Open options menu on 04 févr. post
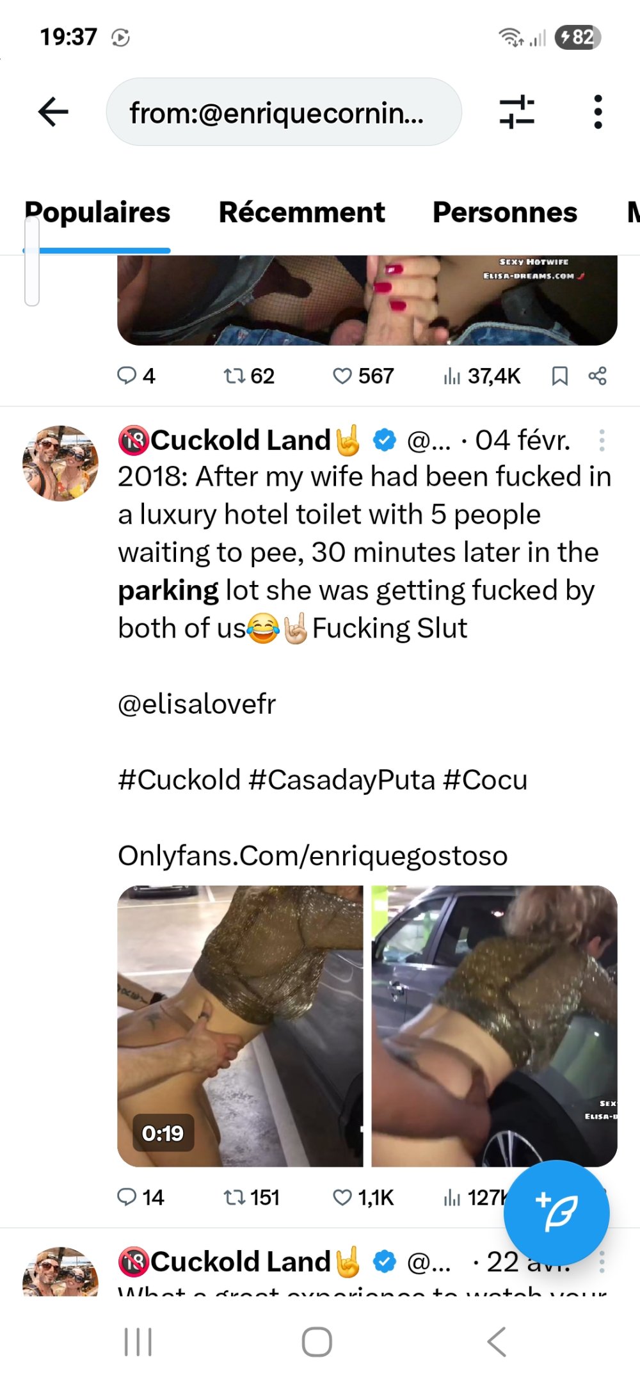Screen dimensions: 640x1387 pyautogui.click(x=602, y=440)
